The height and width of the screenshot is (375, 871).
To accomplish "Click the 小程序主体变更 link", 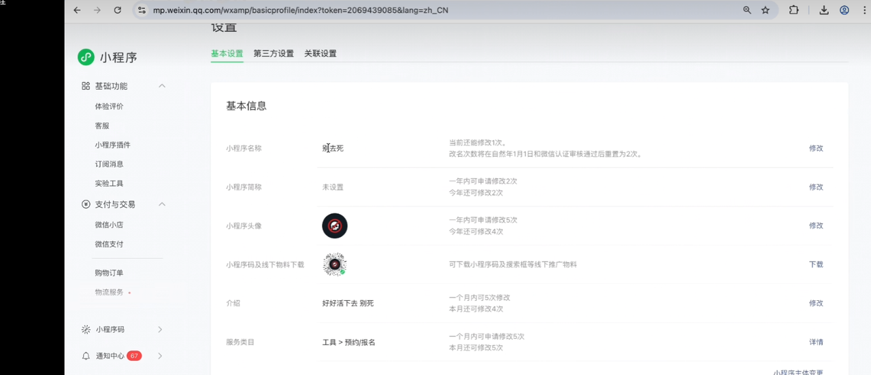I will pos(798,372).
